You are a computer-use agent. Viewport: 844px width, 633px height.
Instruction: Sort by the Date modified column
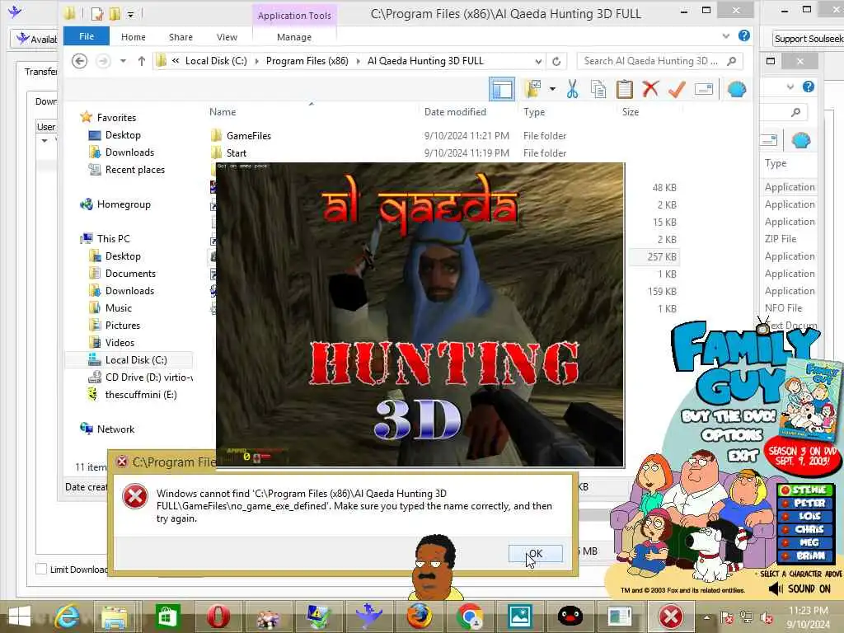(455, 112)
